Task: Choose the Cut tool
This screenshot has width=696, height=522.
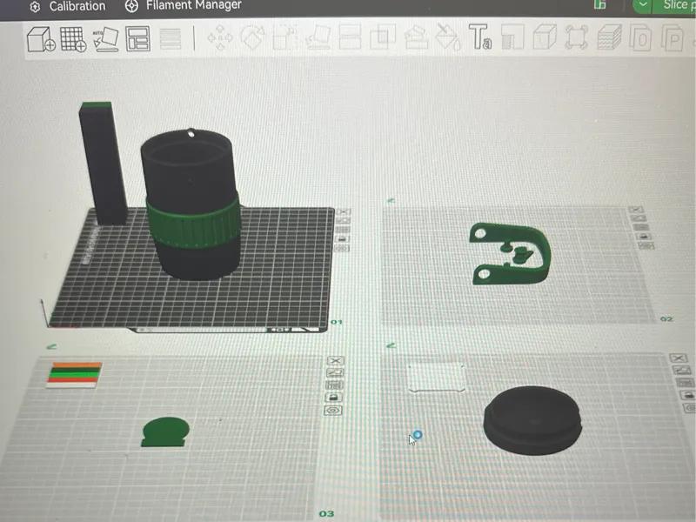Action: 350,37
